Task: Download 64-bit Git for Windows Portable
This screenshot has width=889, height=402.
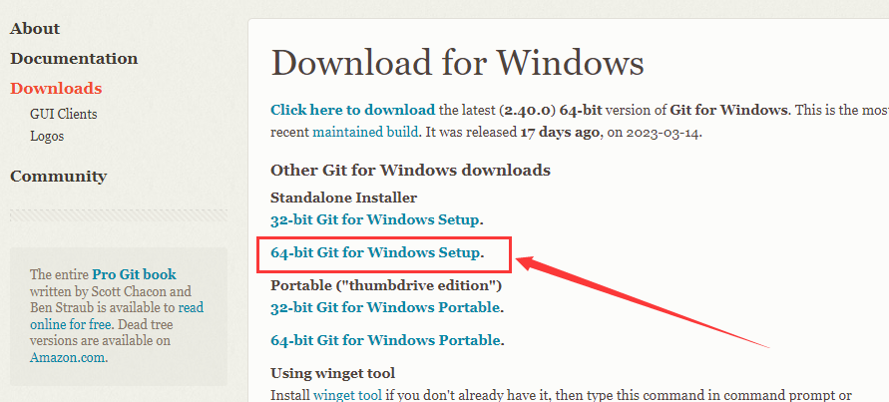Action: tap(385, 340)
